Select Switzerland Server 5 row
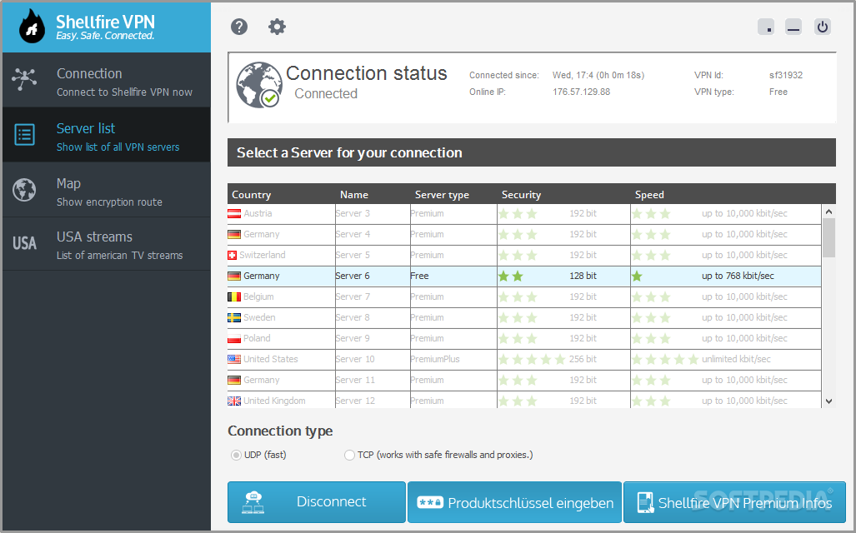The width and height of the screenshot is (856, 533). (524, 256)
